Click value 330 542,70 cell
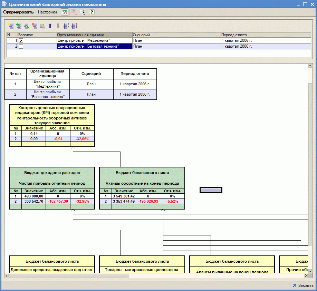 tap(34, 201)
